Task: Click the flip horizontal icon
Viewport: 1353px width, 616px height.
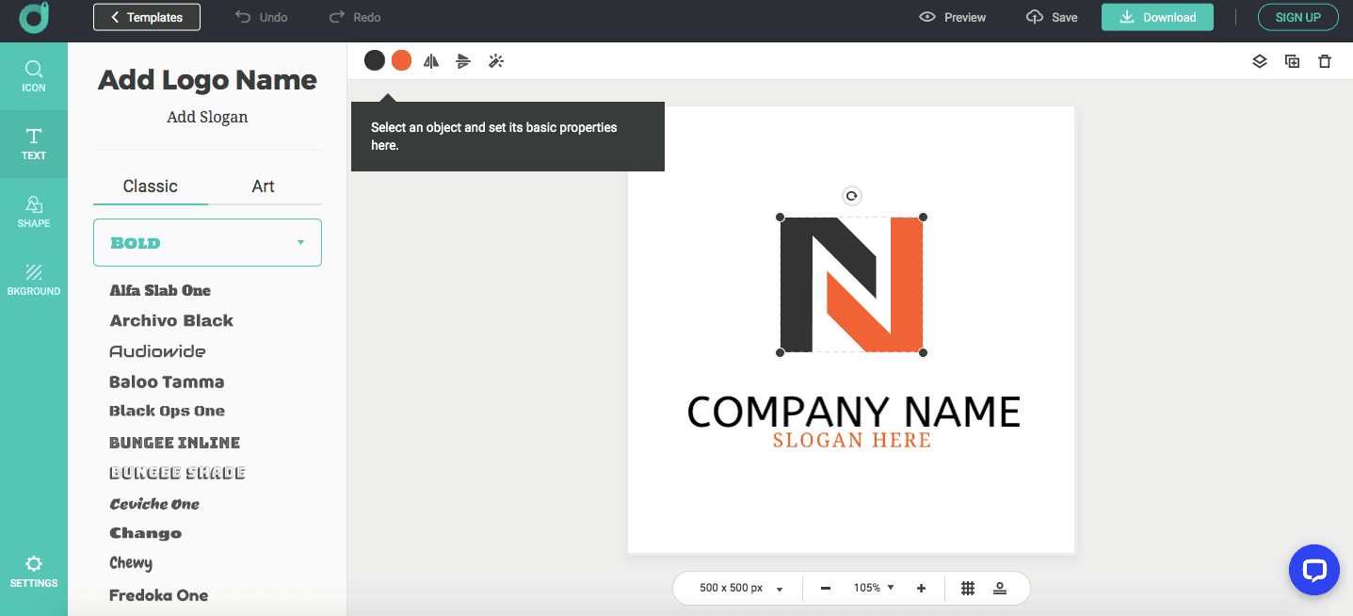Action: pyautogui.click(x=431, y=61)
